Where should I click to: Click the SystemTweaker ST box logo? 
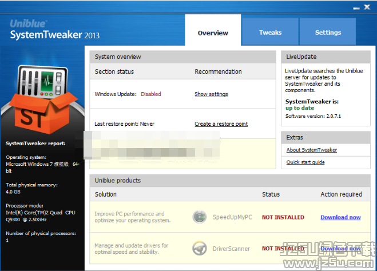[42, 99]
